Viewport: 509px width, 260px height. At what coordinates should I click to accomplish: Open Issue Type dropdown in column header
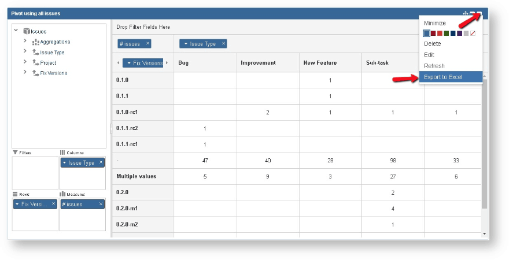185,44
